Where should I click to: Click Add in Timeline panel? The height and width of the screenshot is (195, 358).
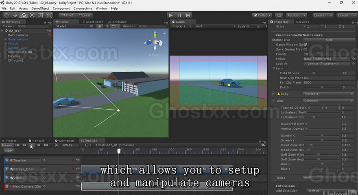(9, 151)
